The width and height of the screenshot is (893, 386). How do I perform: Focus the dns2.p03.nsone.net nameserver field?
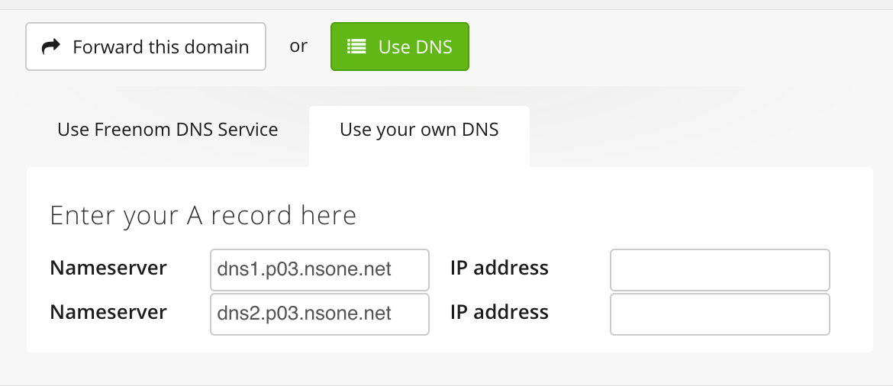(320, 314)
